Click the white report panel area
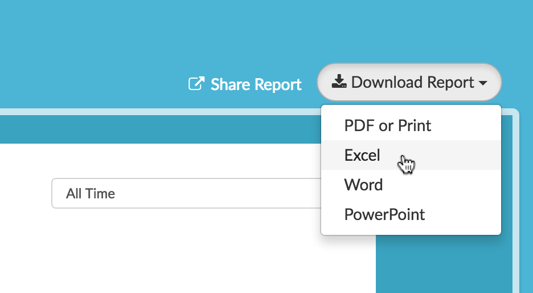The width and height of the screenshot is (533, 293). [171, 251]
